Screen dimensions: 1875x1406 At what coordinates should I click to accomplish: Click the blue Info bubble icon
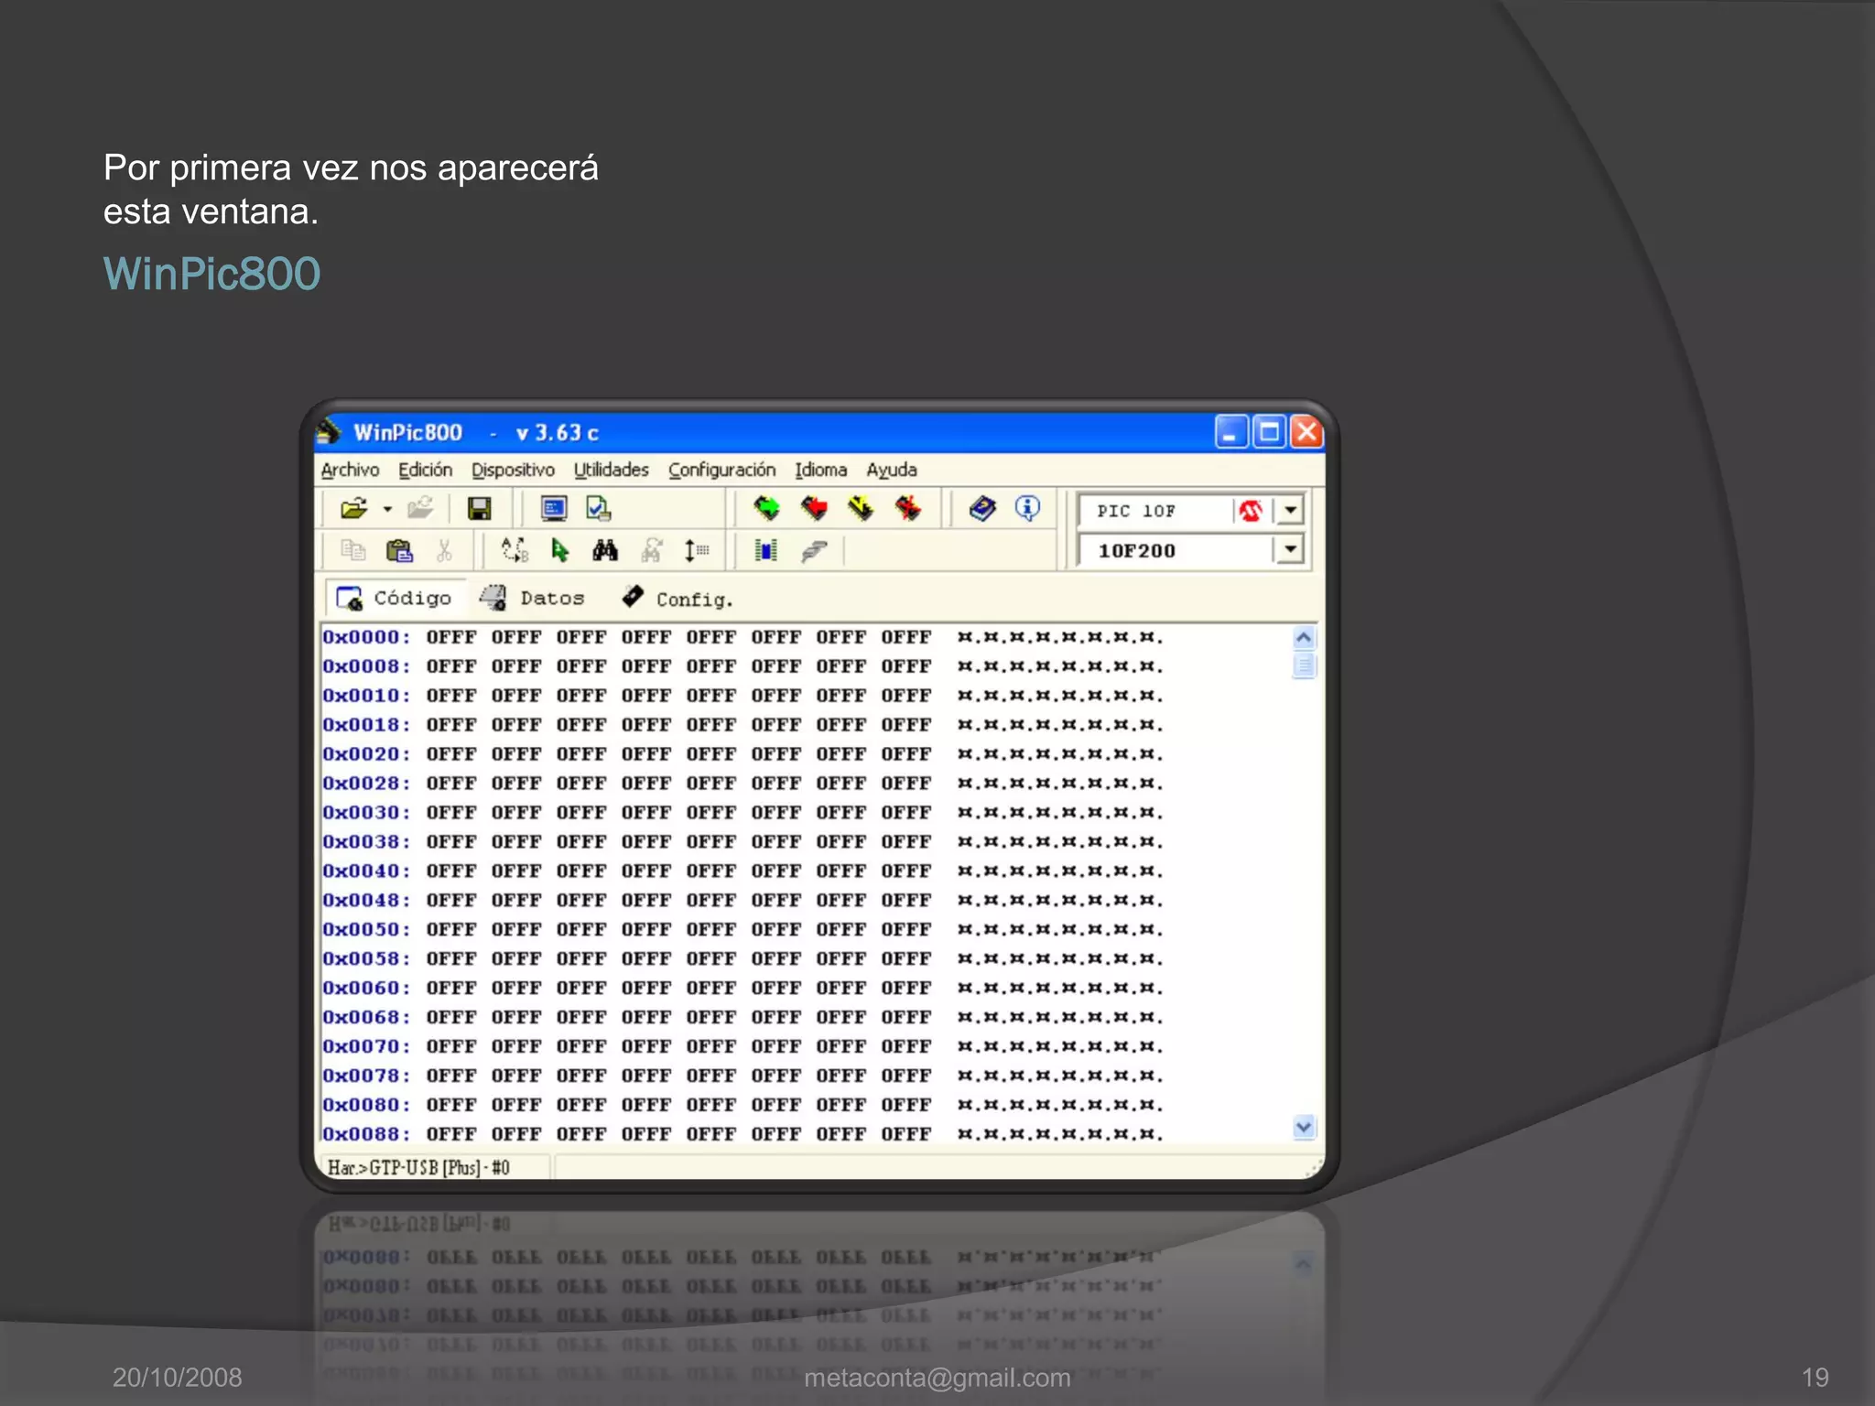coord(1027,508)
